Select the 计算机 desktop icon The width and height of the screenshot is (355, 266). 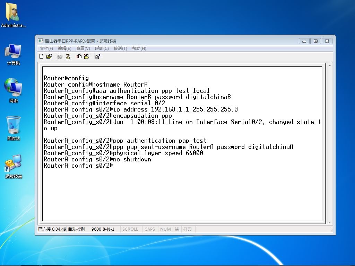14,54
